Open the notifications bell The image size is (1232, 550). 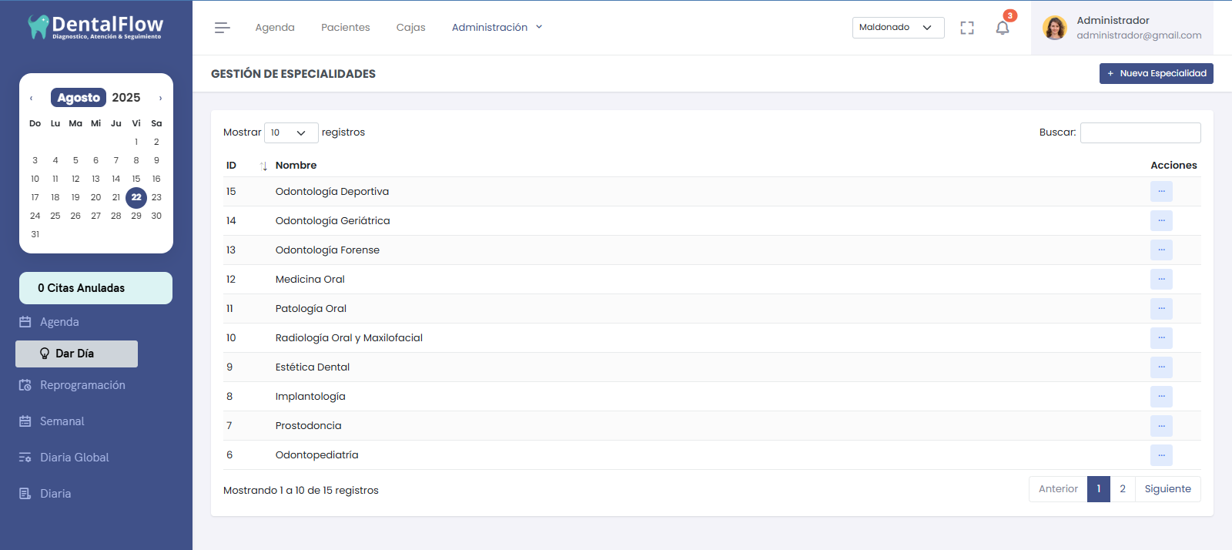pos(1002,28)
